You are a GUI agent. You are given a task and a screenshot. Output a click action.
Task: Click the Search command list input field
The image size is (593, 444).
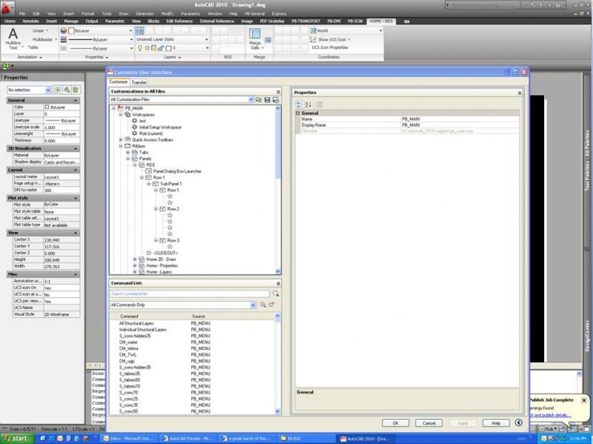tap(190, 294)
